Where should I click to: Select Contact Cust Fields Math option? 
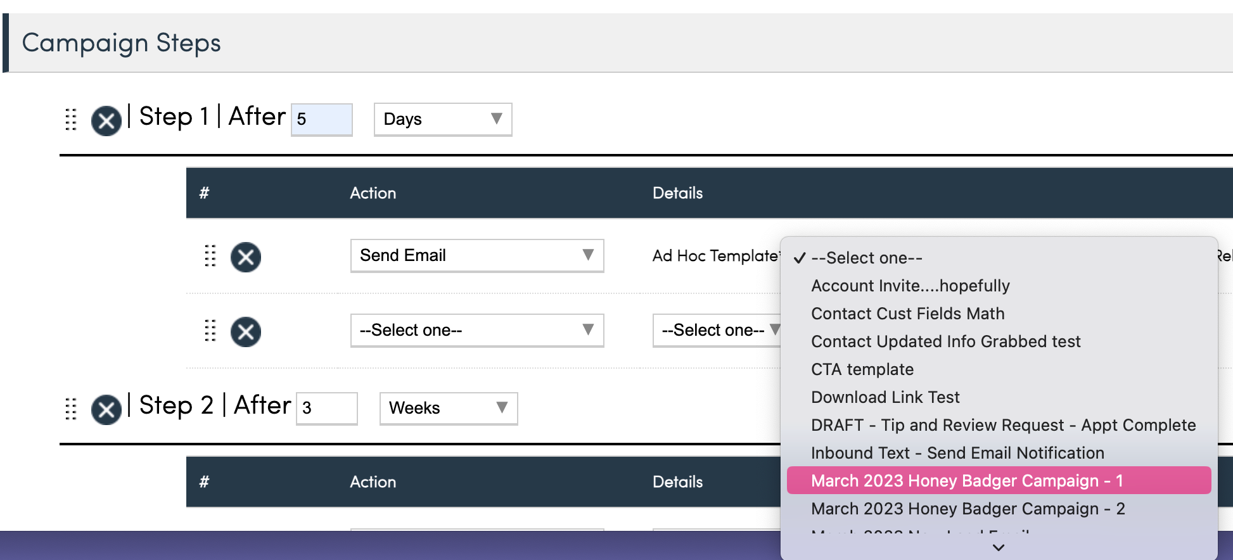click(x=907, y=314)
